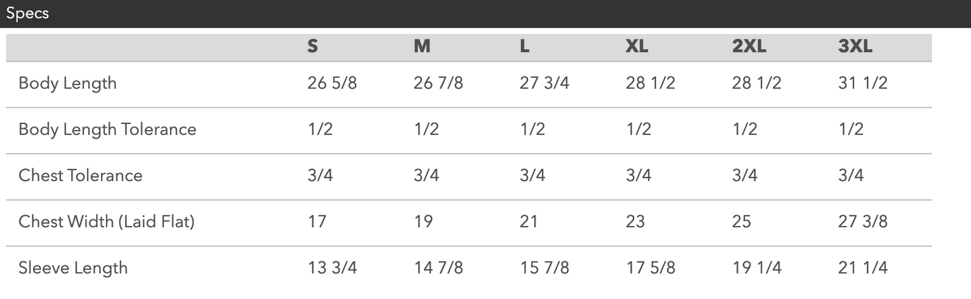Select the 13 3/4 sleeve length cell

(x=332, y=268)
